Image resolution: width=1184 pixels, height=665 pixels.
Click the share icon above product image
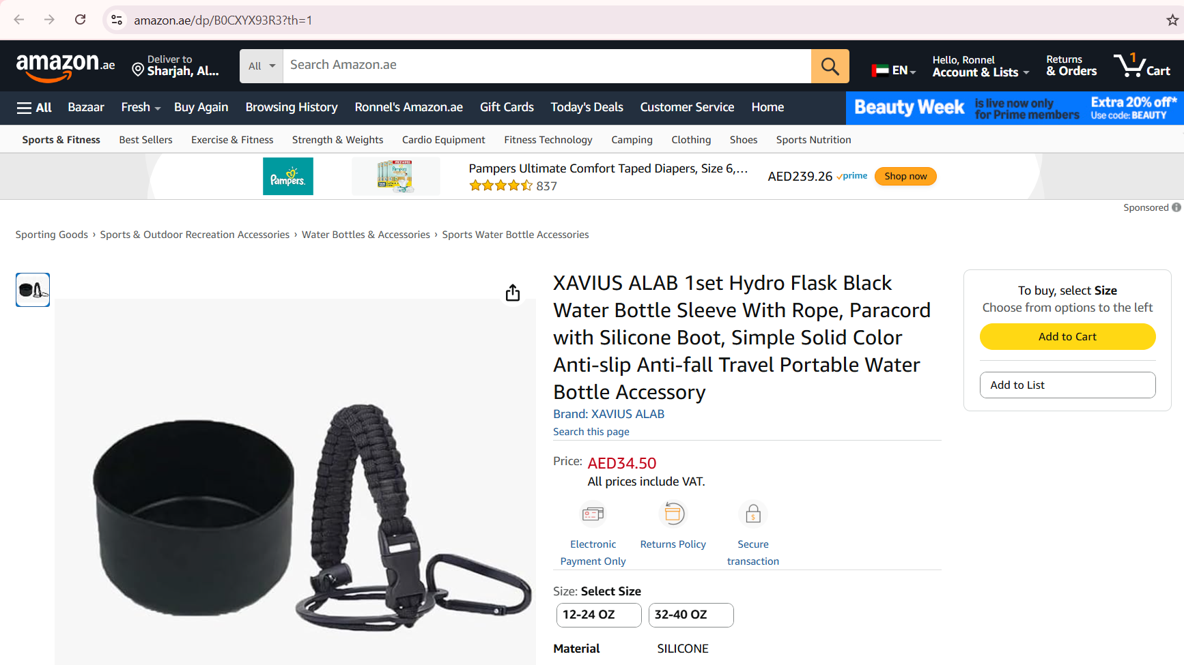tap(513, 293)
